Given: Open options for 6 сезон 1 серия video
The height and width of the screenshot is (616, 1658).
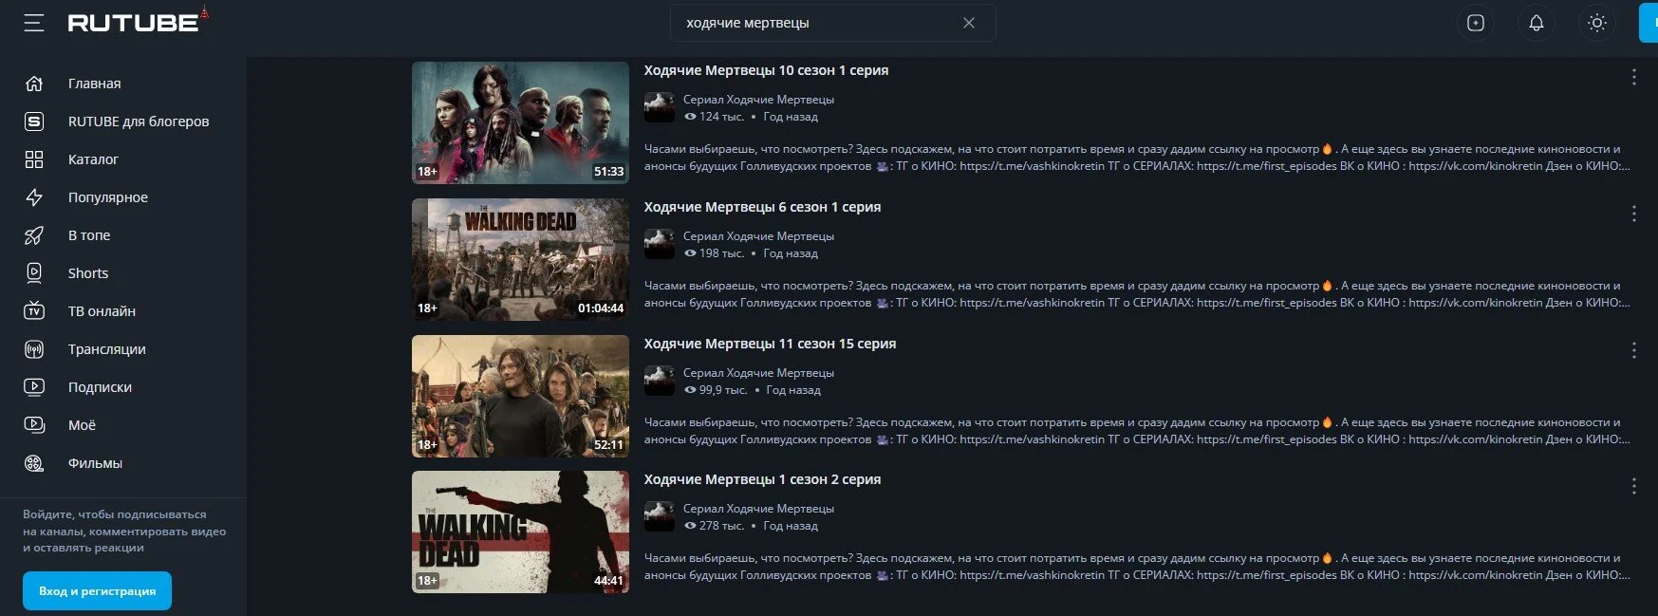Looking at the screenshot, I should (1633, 214).
